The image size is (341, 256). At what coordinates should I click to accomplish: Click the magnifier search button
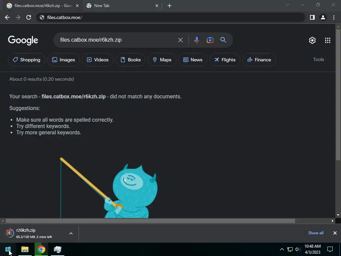(x=223, y=40)
